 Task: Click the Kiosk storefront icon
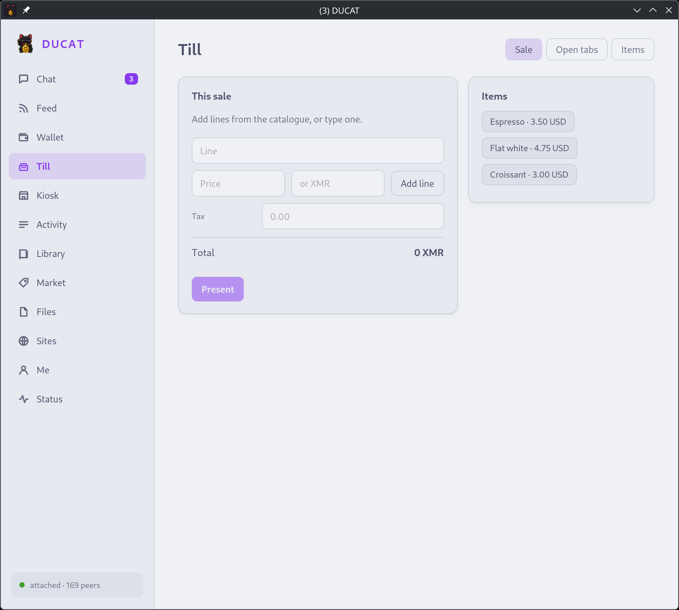click(24, 196)
